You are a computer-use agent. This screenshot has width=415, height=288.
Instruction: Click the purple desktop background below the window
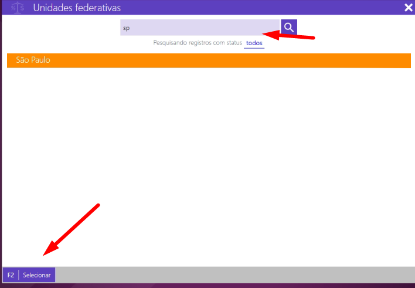pos(234,285)
